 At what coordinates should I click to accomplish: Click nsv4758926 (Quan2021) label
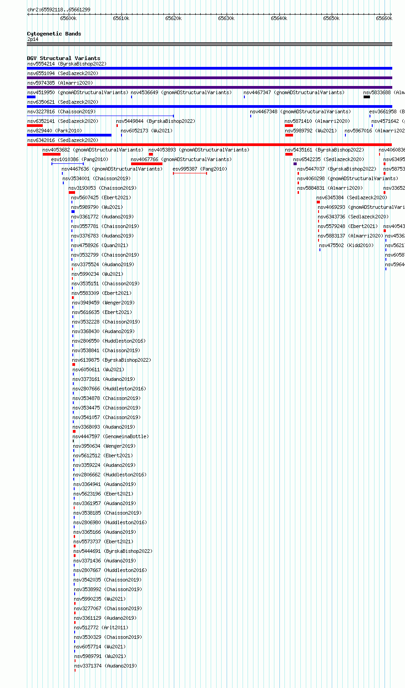pos(100,246)
